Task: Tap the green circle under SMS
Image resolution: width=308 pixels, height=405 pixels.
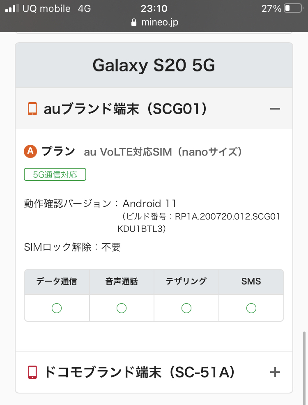Action: pos(251,308)
